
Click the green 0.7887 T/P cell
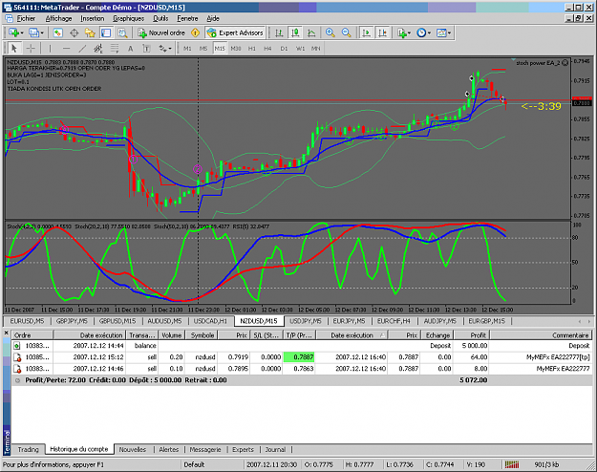pyautogui.click(x=299, y=357)
